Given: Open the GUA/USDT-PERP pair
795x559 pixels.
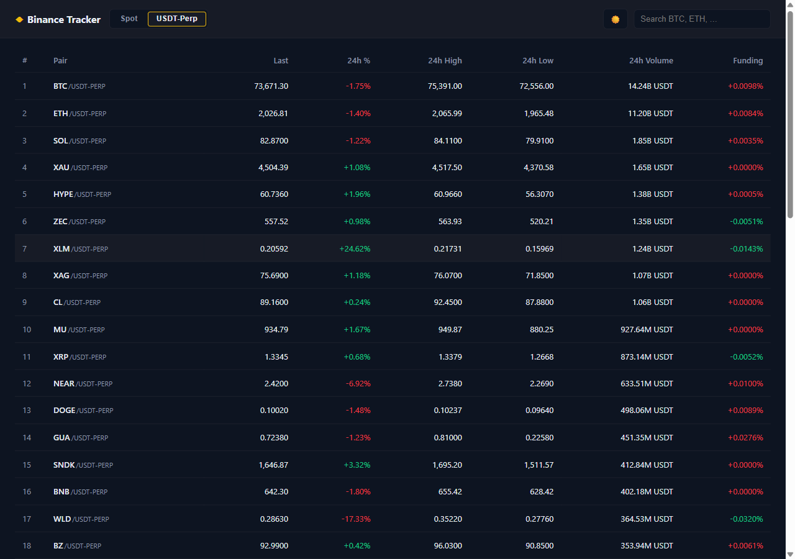Looking at the screenshot, I should pos(81,438).
